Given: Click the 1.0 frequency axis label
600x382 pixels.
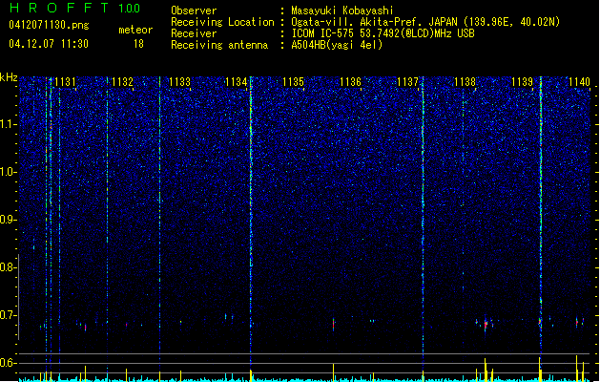Looking at the screenshot, I should [8, 172].
